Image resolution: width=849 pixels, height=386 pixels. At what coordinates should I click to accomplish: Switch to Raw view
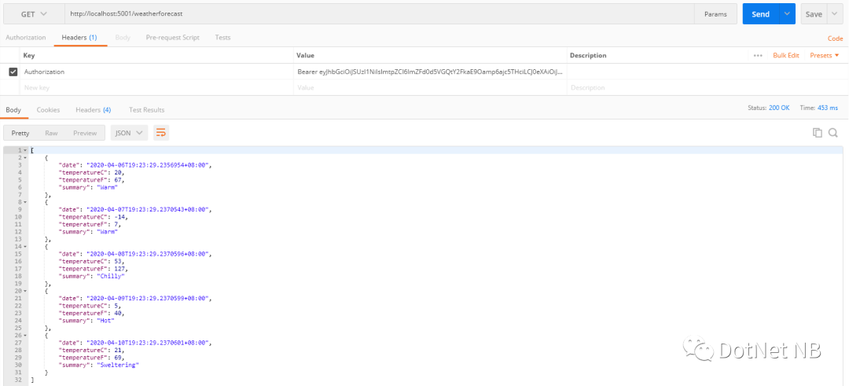point(51,133)
